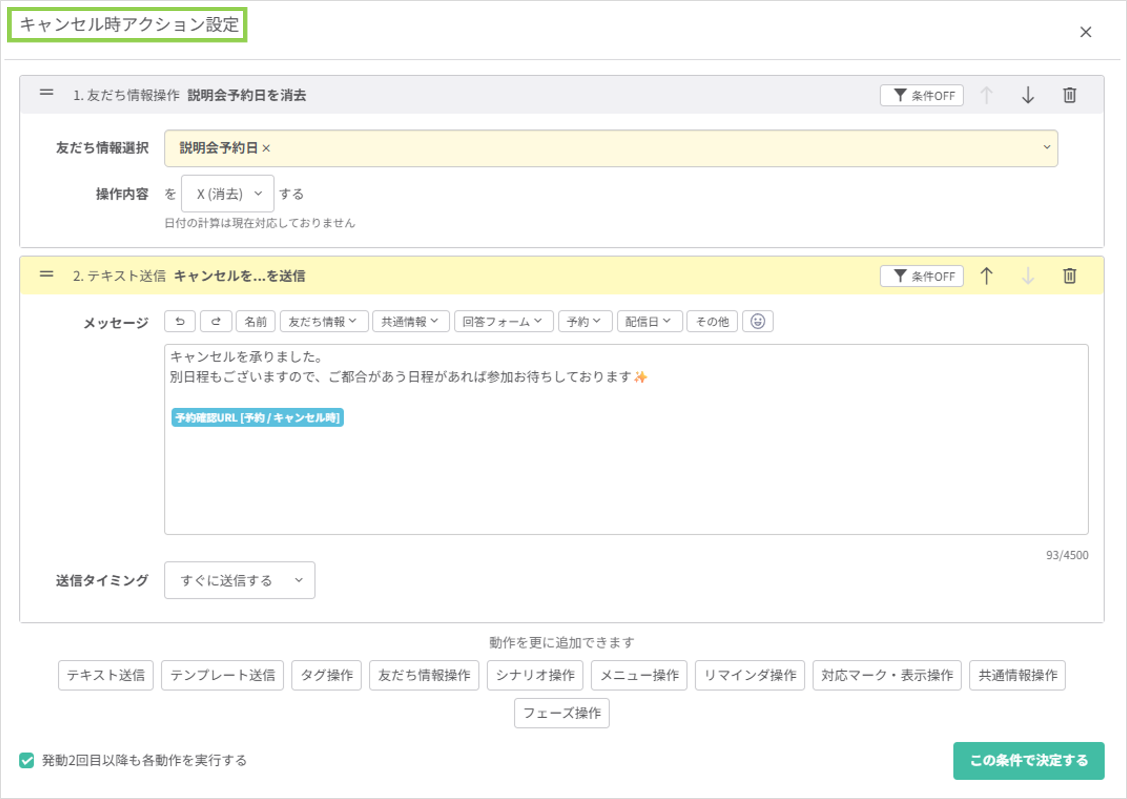Open the 予約 insert dropdown

point(585,321)
